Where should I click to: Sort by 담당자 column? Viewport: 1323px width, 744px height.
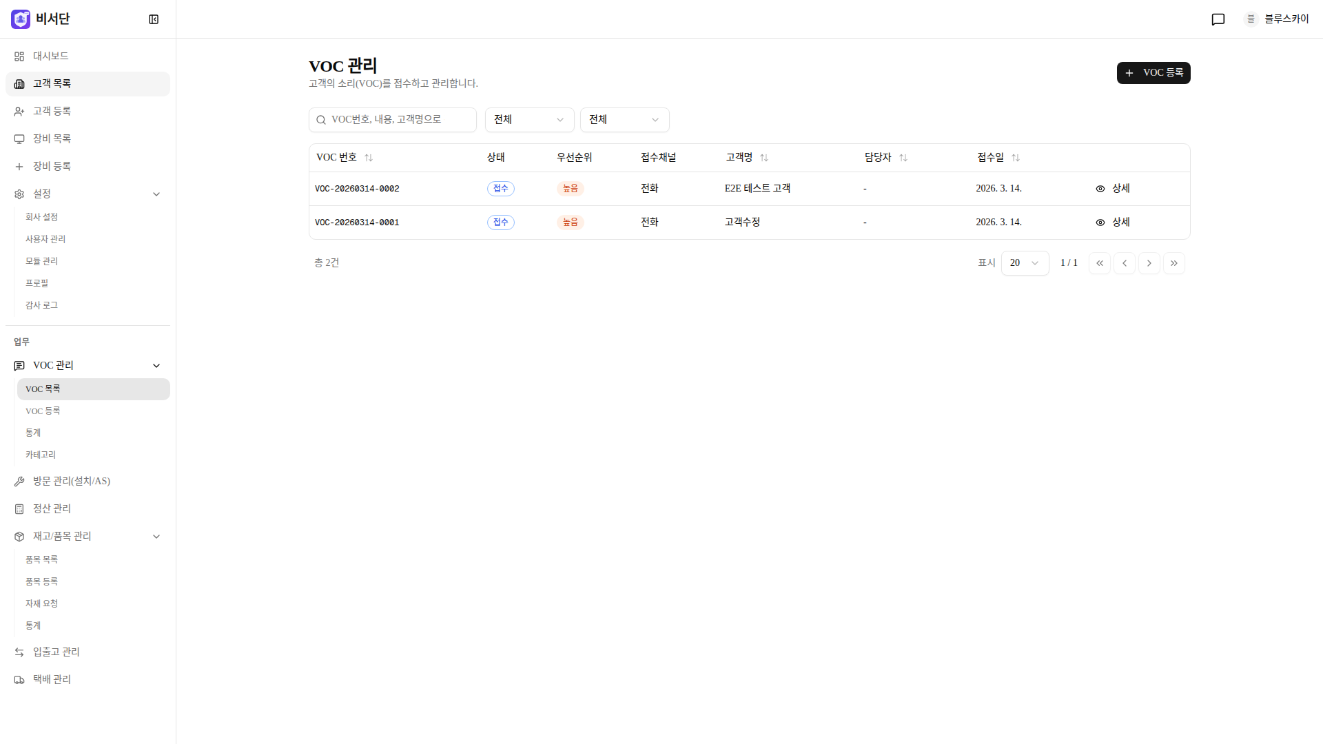point(886,158)
